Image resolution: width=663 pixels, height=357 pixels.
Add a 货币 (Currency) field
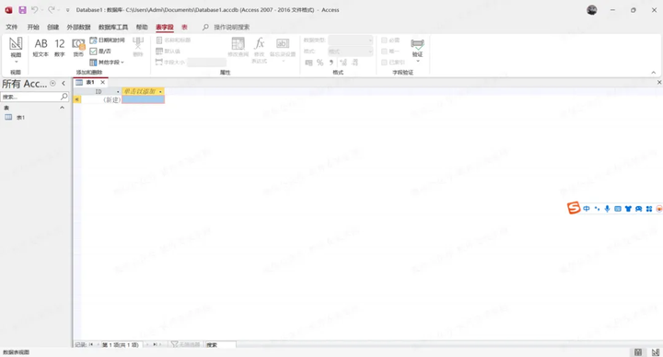78,47
